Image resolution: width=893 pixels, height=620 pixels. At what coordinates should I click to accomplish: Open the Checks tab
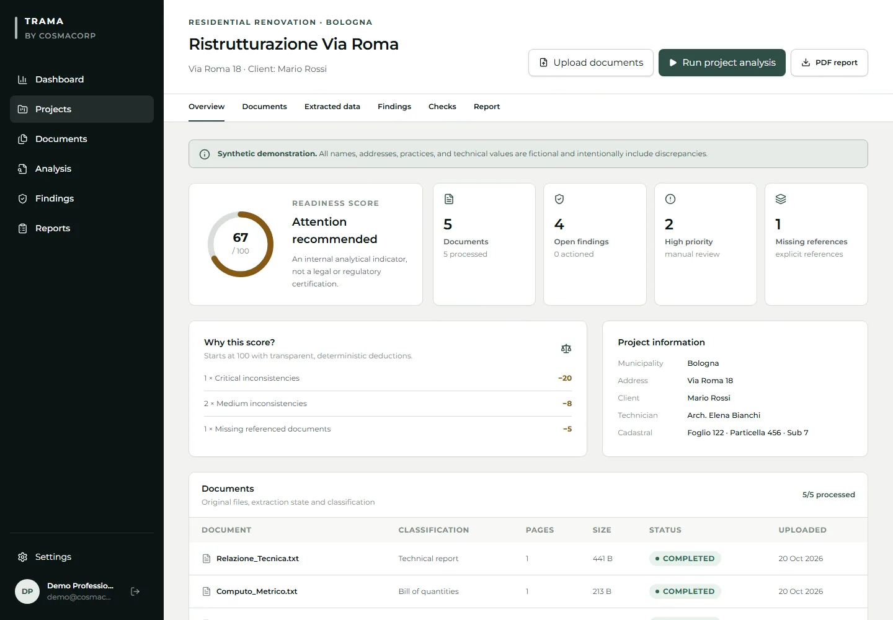(442, 107)
